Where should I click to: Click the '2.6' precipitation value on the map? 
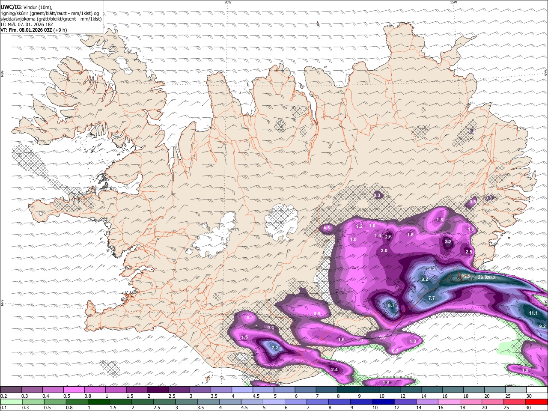coord(388,237)
